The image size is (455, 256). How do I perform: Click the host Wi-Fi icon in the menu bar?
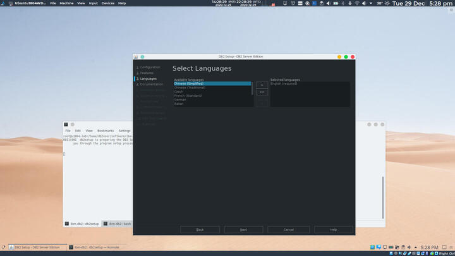356,3
